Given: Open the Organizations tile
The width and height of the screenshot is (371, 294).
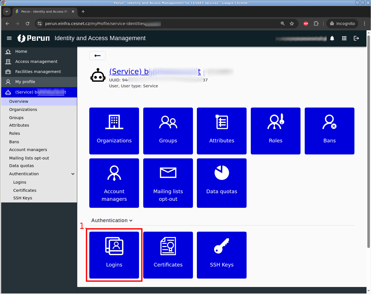Looking at the screenshot, I should pos(114,131).
